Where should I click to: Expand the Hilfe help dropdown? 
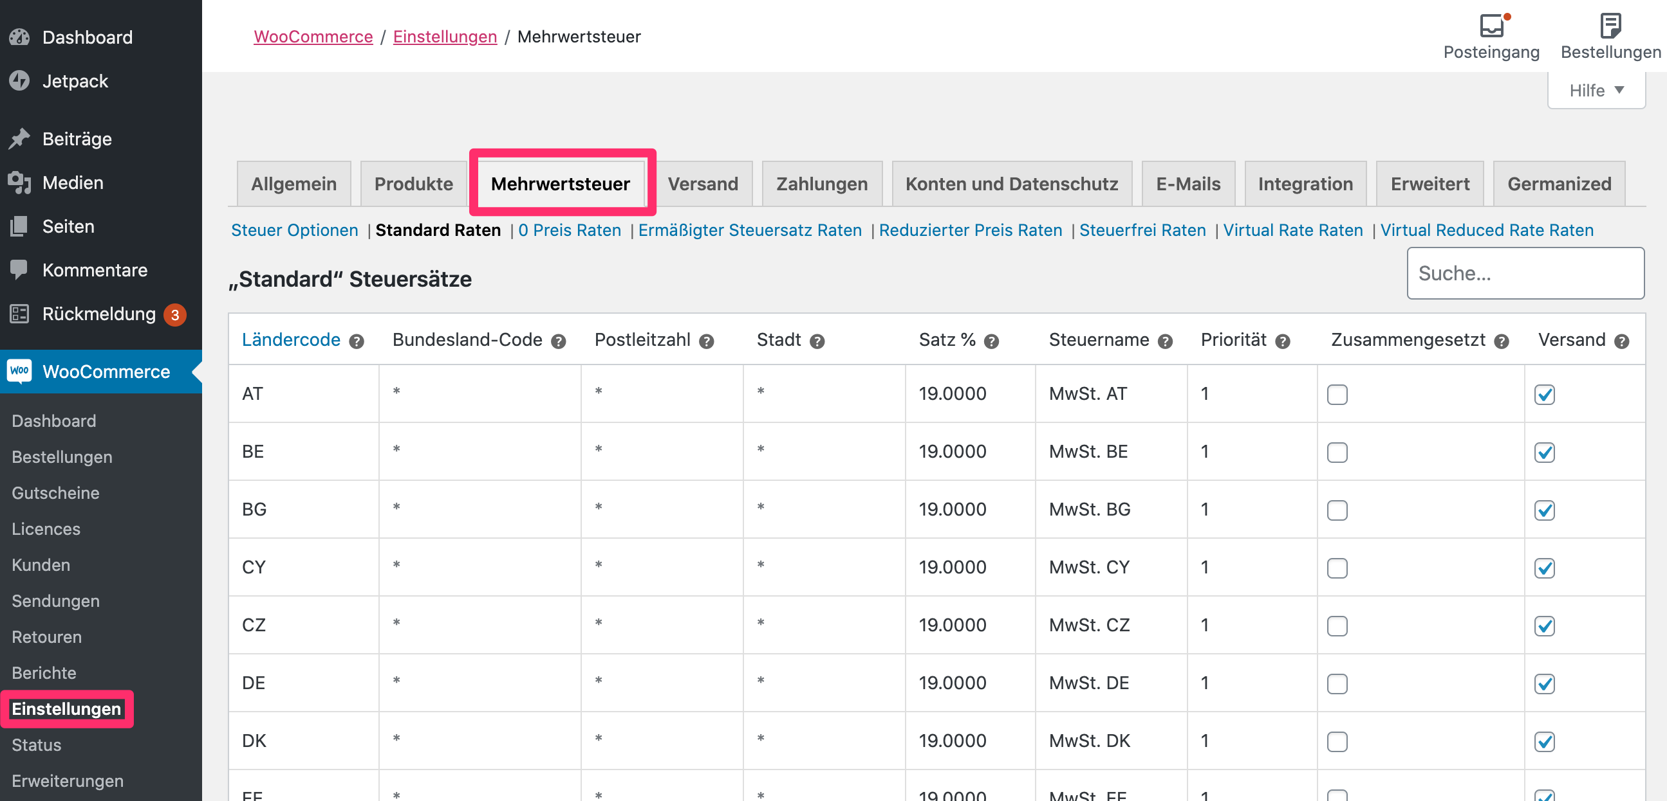click(x=1596, y=90)
